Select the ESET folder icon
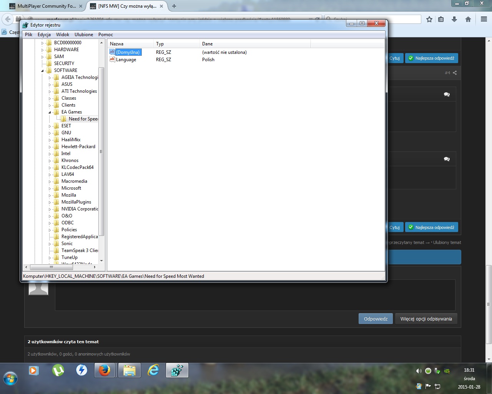This screenshot has height=394, width=492. tap(56, 126)
